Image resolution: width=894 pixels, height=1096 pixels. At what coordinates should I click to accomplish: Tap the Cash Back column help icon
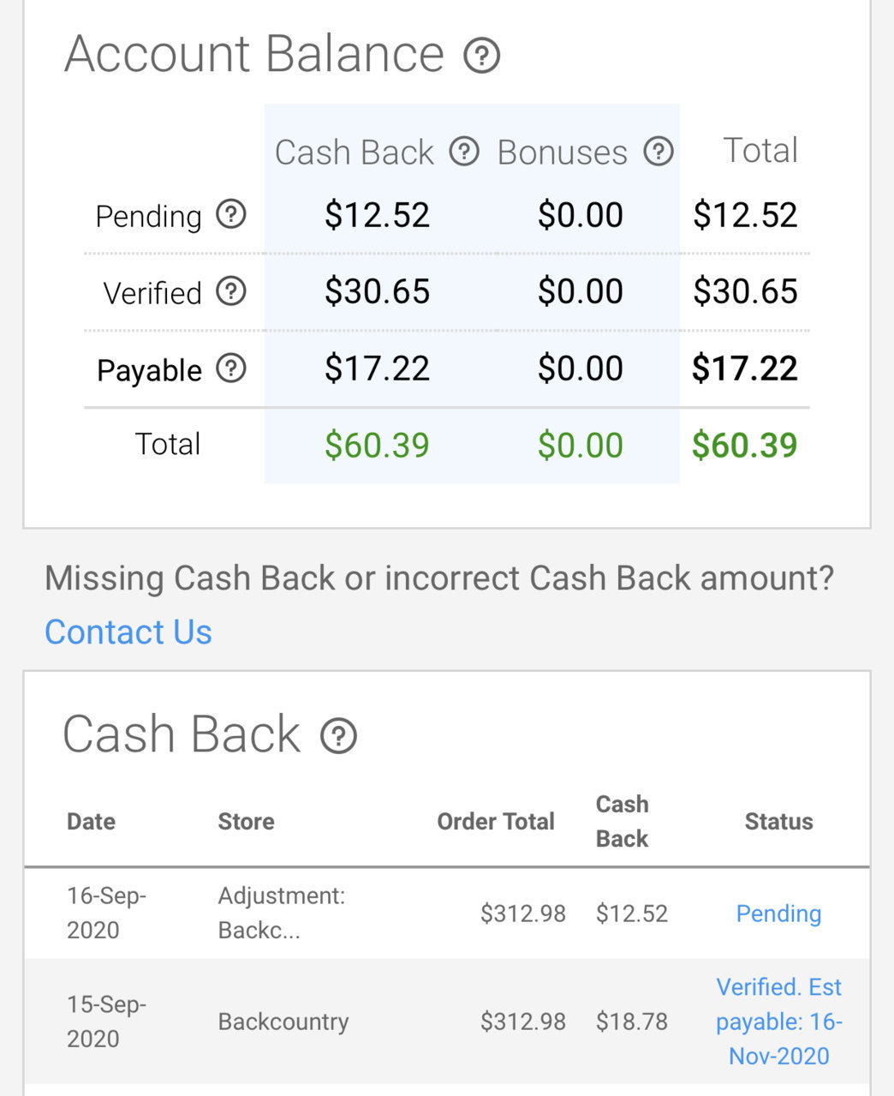[464, 152]
